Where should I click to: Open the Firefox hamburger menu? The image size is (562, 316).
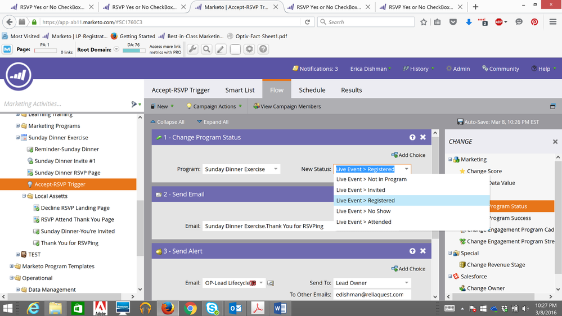tap(552, 22)
